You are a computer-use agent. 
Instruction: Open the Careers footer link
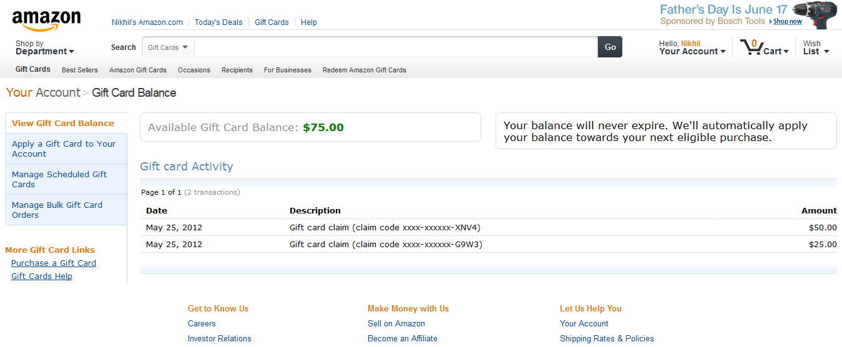click(x=202, y=323)
